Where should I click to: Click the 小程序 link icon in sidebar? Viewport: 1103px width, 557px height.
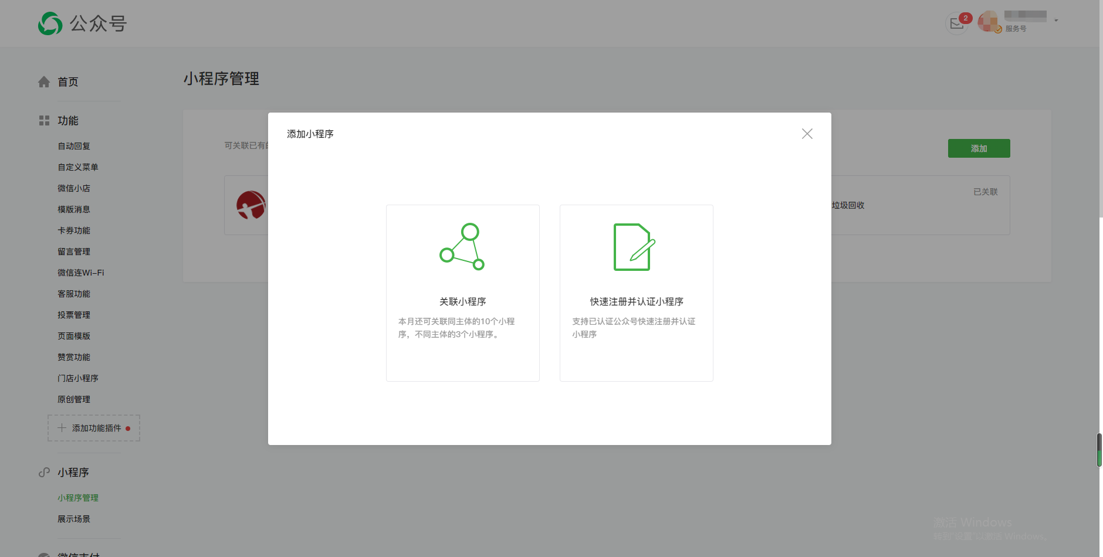point(44,473)
